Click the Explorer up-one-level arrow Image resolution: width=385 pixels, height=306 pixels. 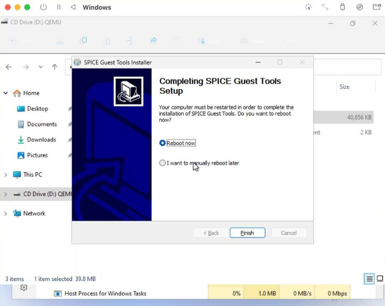coord(54,67)
